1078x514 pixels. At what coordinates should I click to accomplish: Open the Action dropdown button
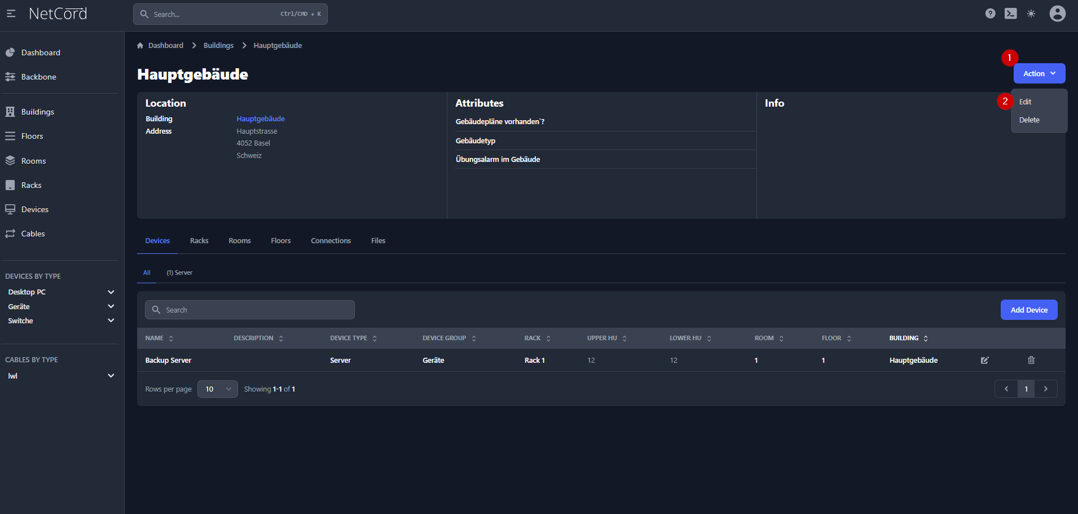[1039, 73]
